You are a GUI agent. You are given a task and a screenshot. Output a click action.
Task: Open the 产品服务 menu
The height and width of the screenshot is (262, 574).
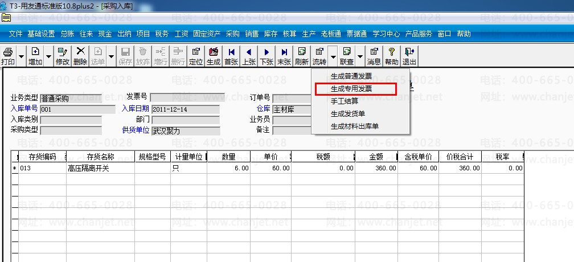point(419,34)
